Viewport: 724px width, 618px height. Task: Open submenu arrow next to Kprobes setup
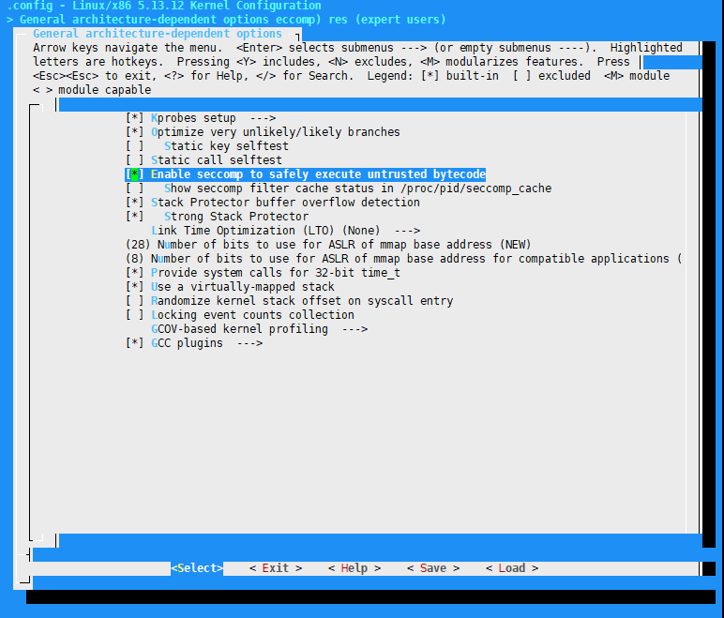click(264, 118)
